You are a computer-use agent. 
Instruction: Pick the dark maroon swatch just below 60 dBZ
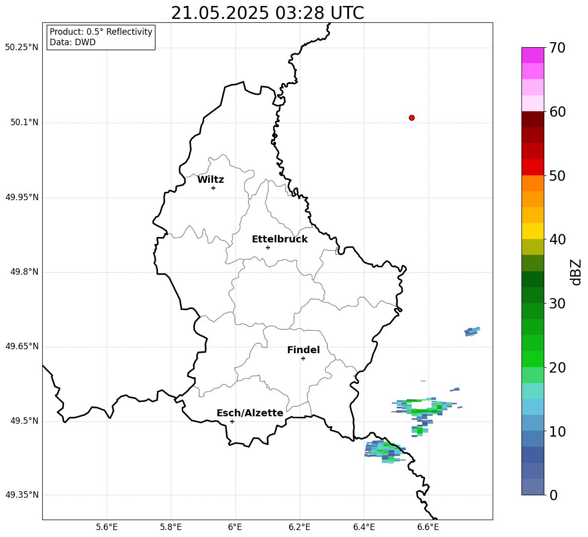coord(533,119)
